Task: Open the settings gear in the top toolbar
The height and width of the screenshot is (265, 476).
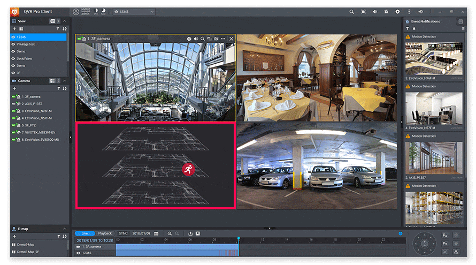Action: click(397, 11)
